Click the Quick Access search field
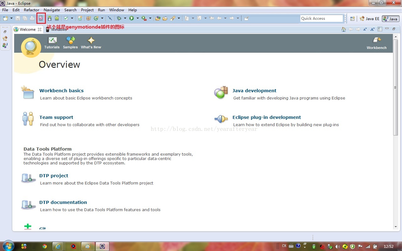This screenshot has height=251, width=402. point(322,19)
